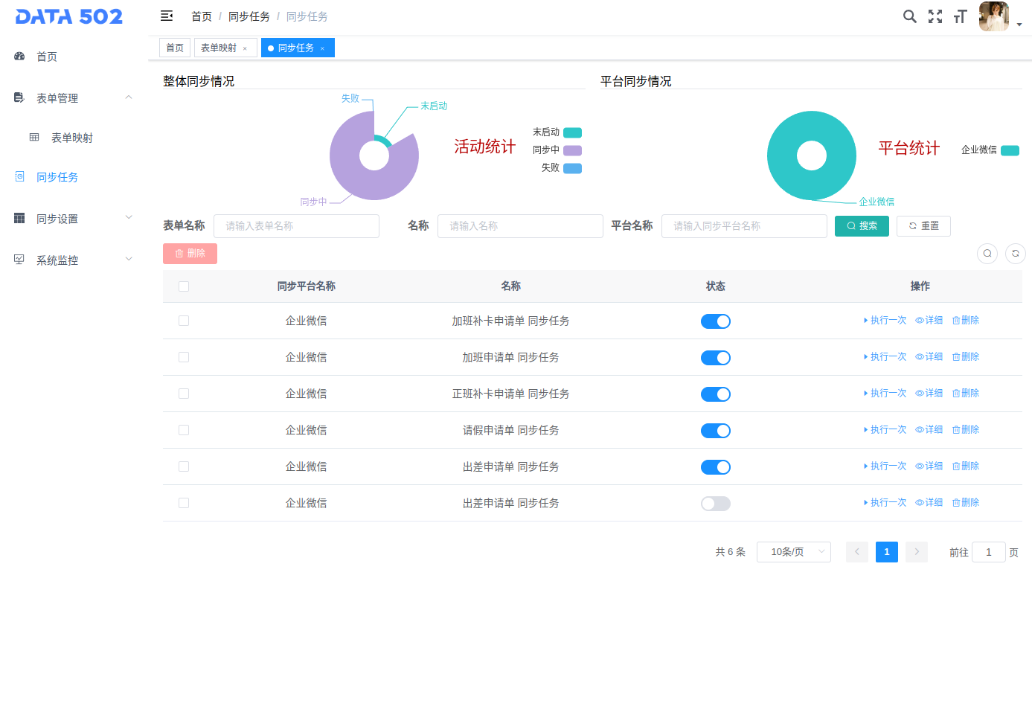Switch to the 首页 tab
1032x709 pixels.
coord(175,48)
